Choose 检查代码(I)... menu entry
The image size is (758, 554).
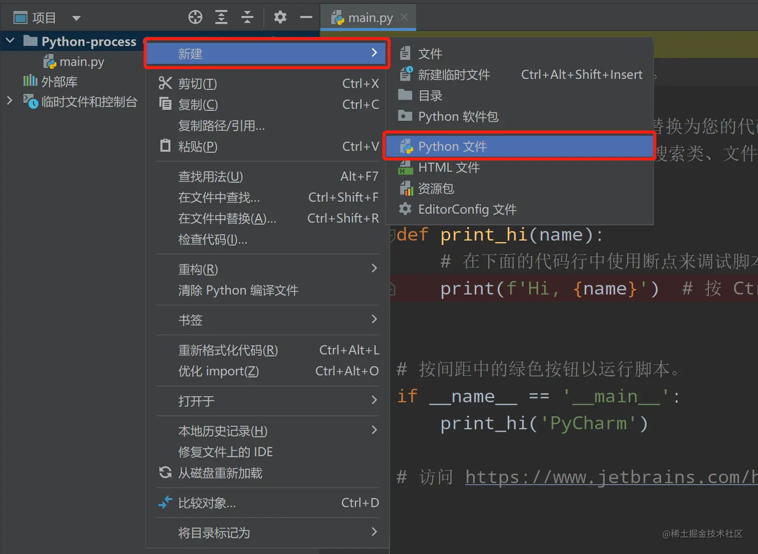pos(268,239)
